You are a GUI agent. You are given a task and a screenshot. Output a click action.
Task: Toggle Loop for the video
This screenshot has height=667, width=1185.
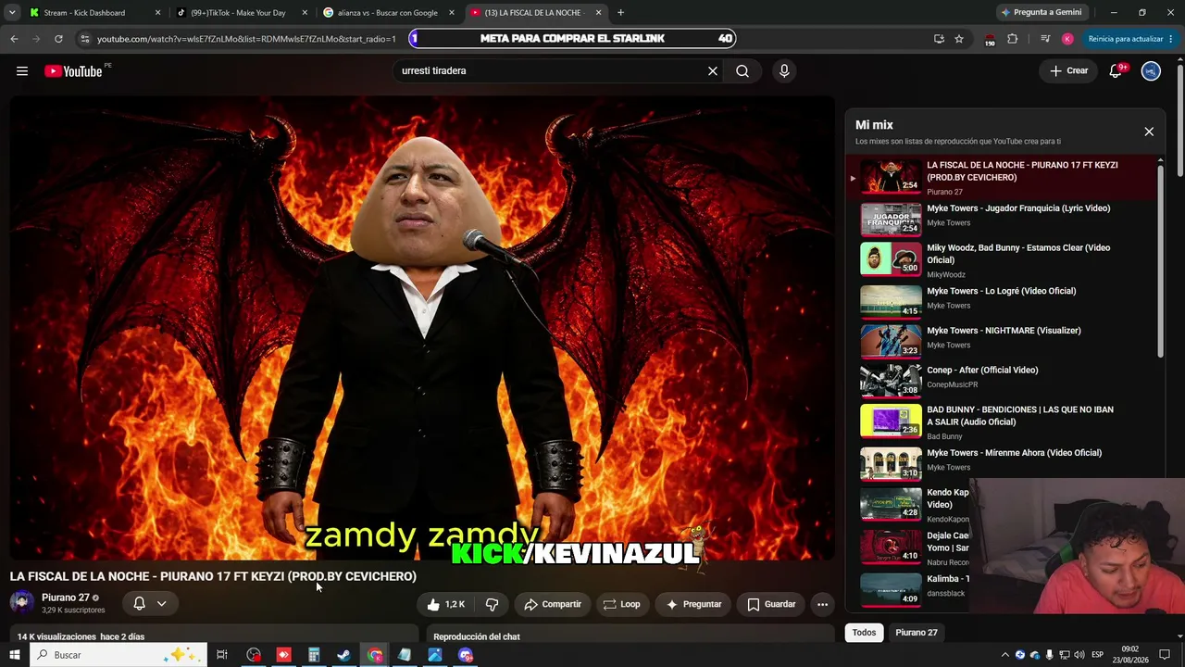pyautogui.click(x=621, y=604)
